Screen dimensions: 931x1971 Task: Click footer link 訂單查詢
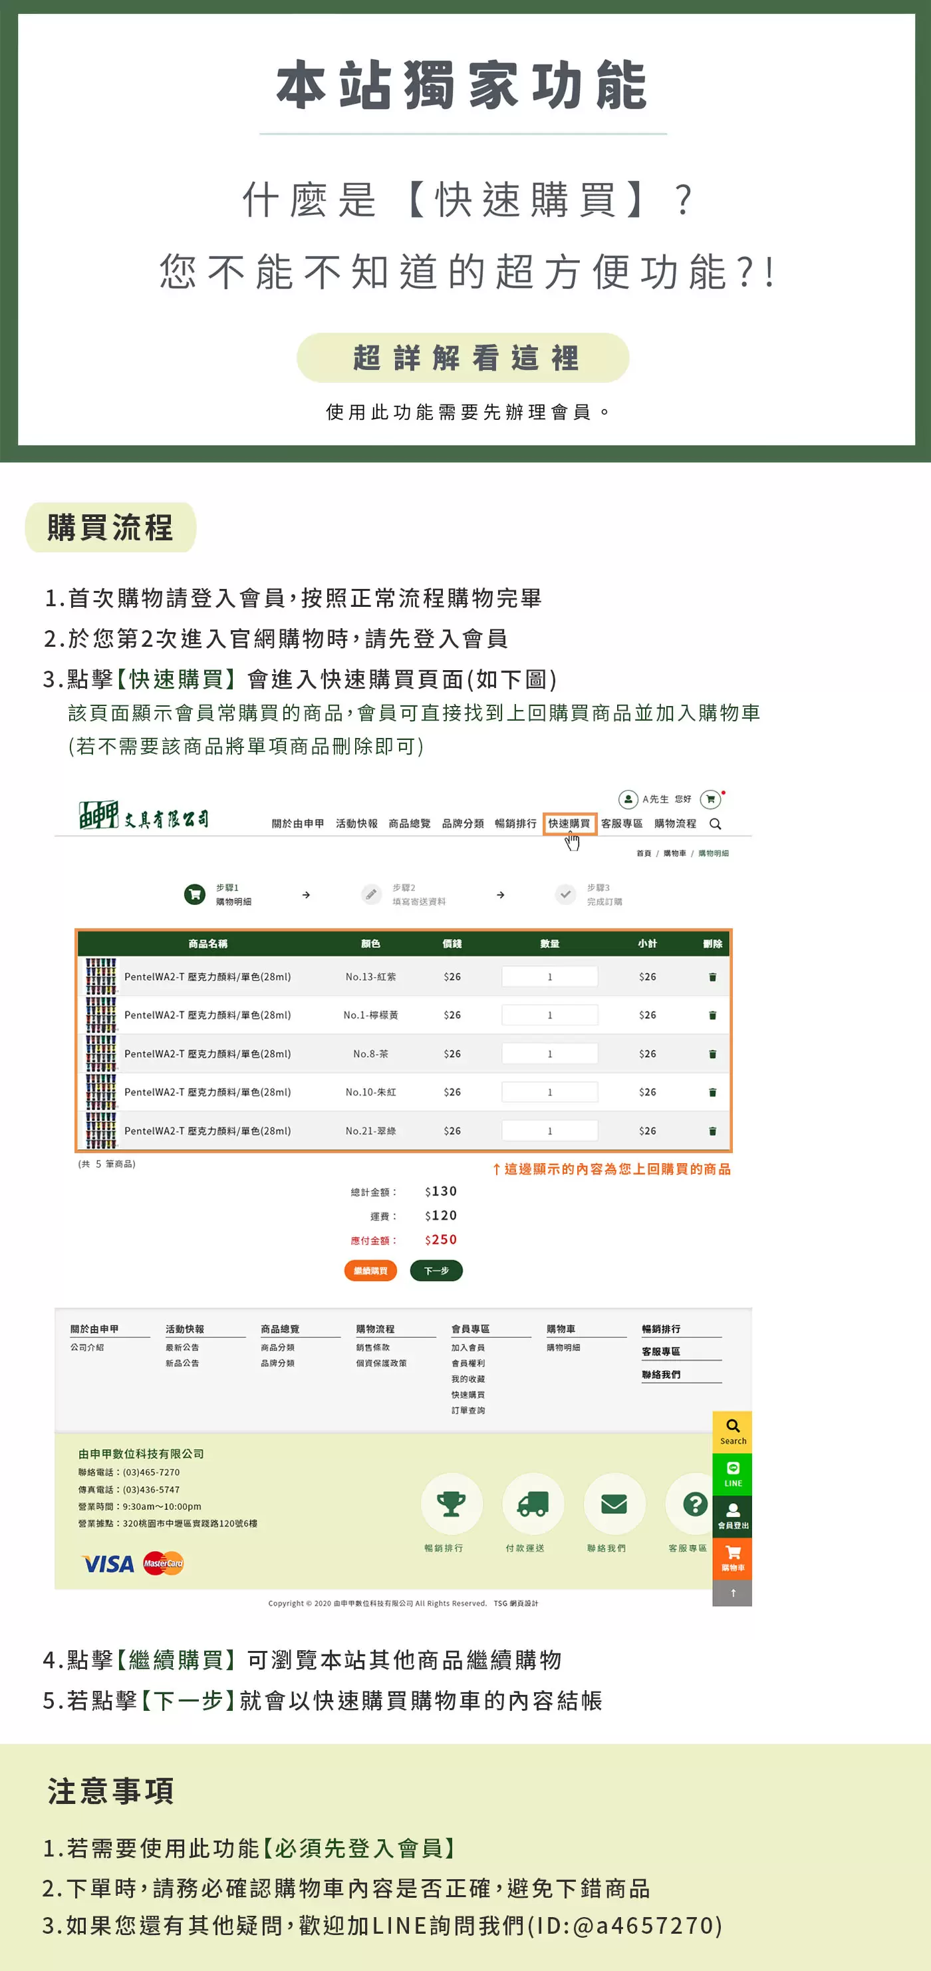[x=467, y=1411]
